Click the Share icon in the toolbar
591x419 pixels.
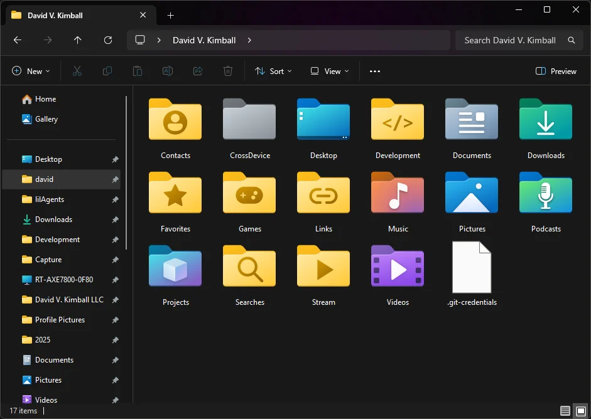click(x=197, y=71)
